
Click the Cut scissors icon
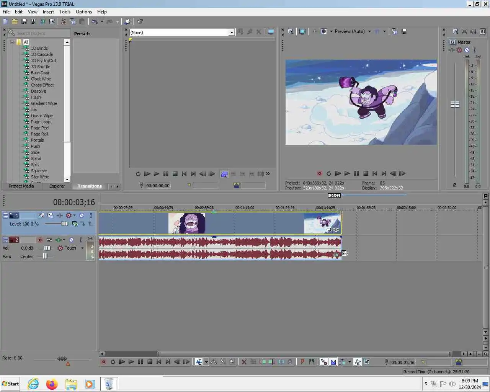(x=64, y=21)
